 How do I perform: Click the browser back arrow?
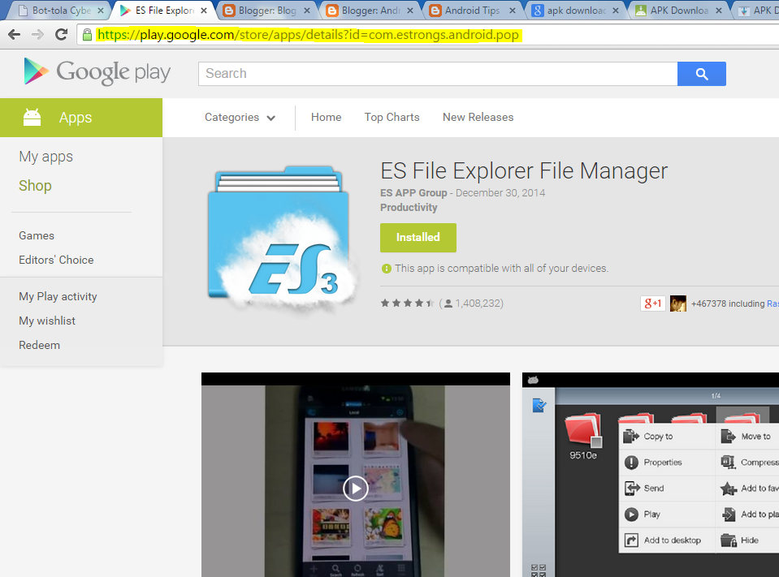(15, 34)
